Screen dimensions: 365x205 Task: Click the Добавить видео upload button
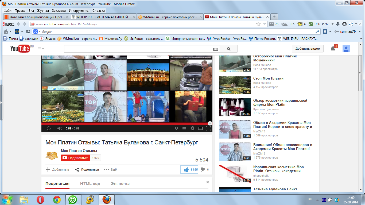pos(308,49)
